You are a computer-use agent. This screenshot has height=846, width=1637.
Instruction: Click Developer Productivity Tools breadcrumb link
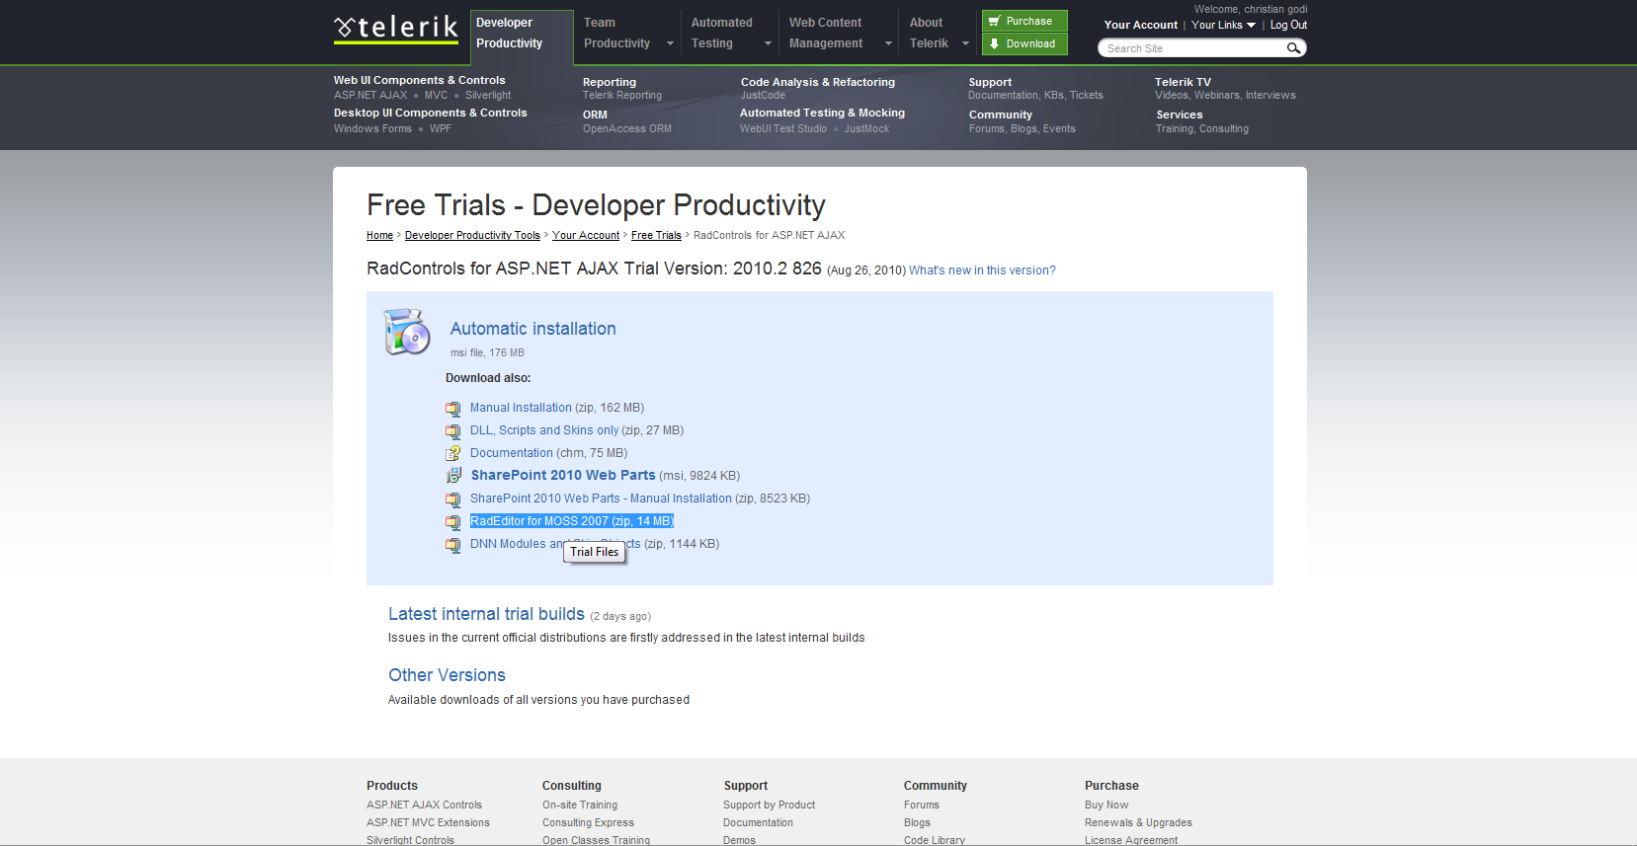pyautogui.click(x=472, y=235)
